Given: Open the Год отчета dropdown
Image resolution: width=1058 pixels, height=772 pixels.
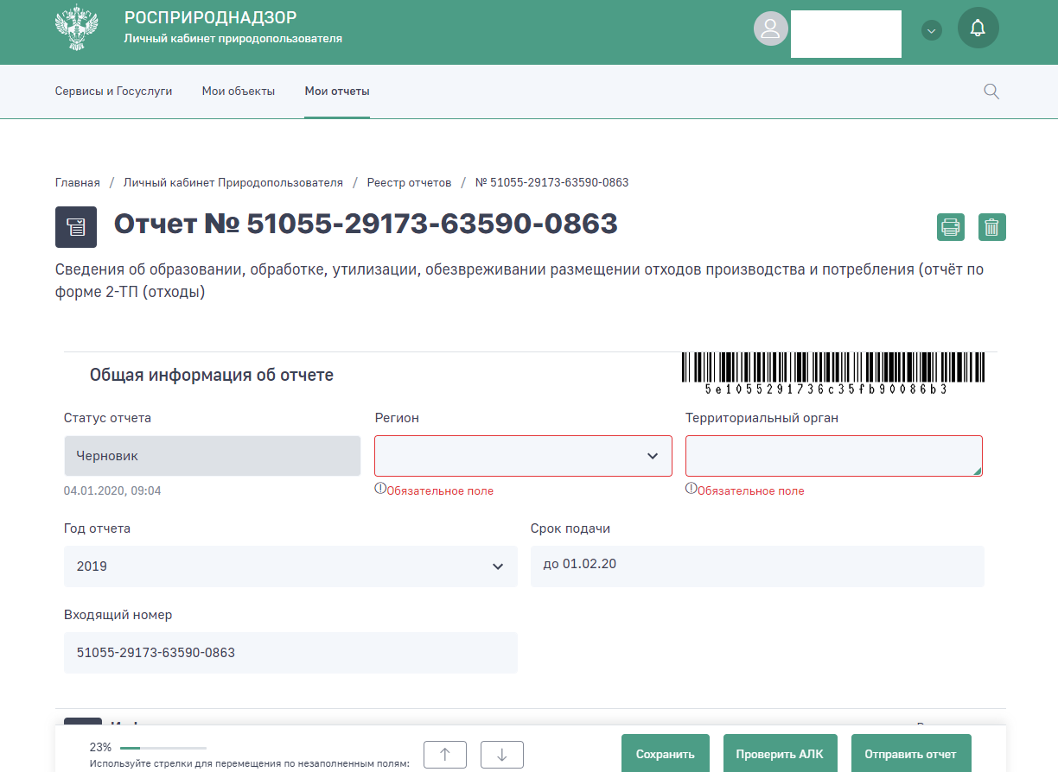Looking at the screenshot, I should point(290,566).
